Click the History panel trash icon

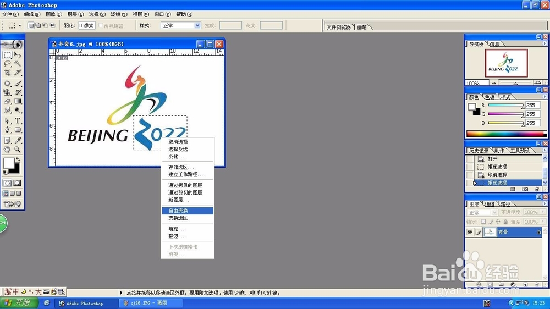coord(537,189)
